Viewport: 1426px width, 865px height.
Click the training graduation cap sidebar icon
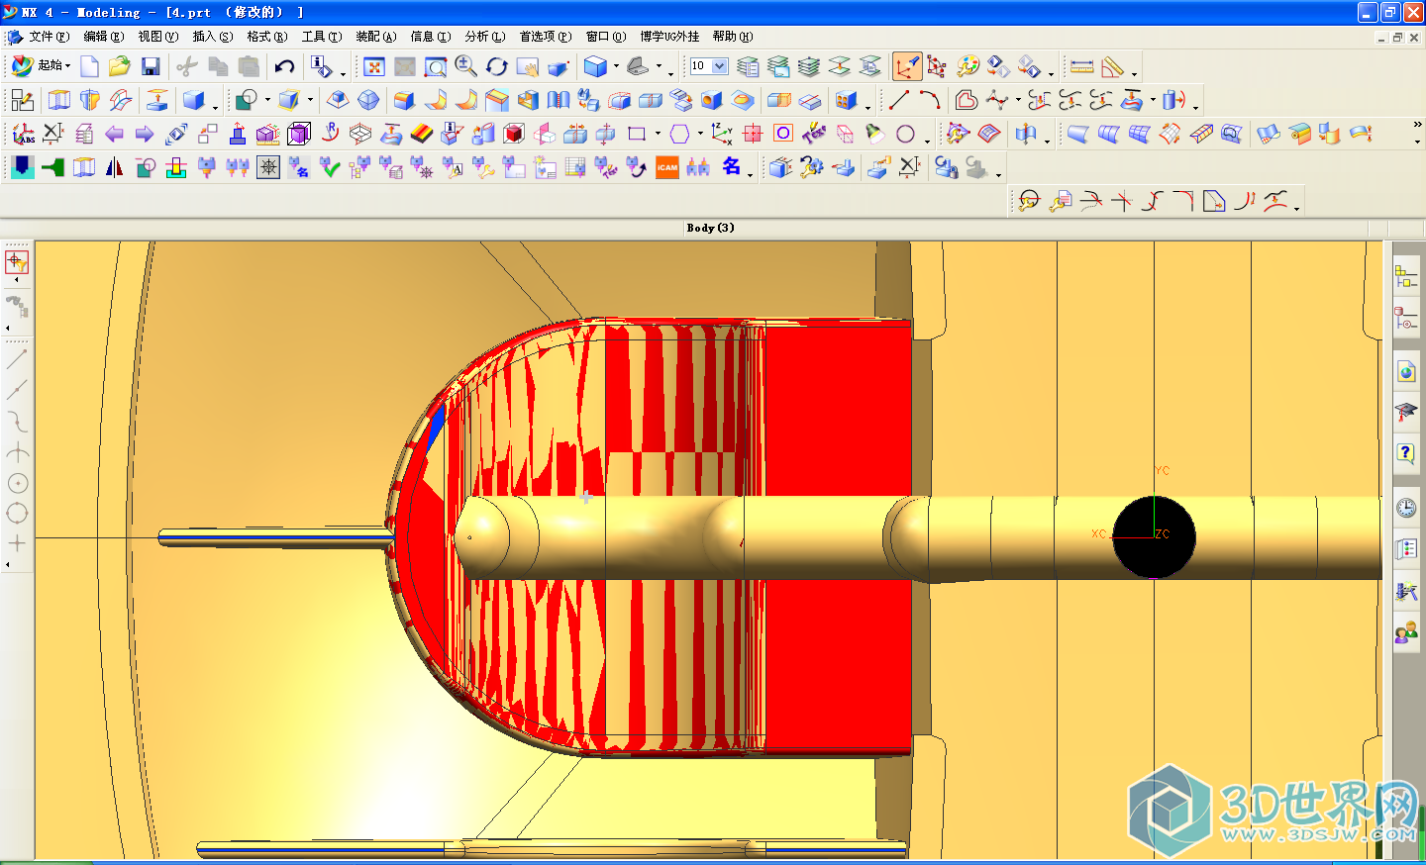point(1406,412)
